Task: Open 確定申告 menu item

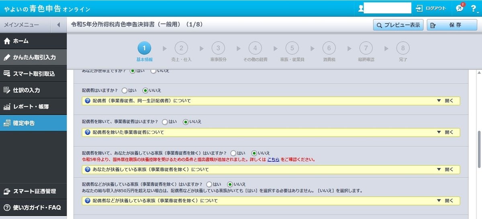Action: 33,123
